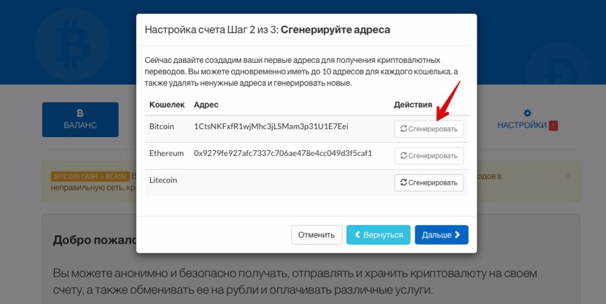Generate a new Litecoin address
Image resolution: width=606 pixels, height=304 pixels.
429,183
